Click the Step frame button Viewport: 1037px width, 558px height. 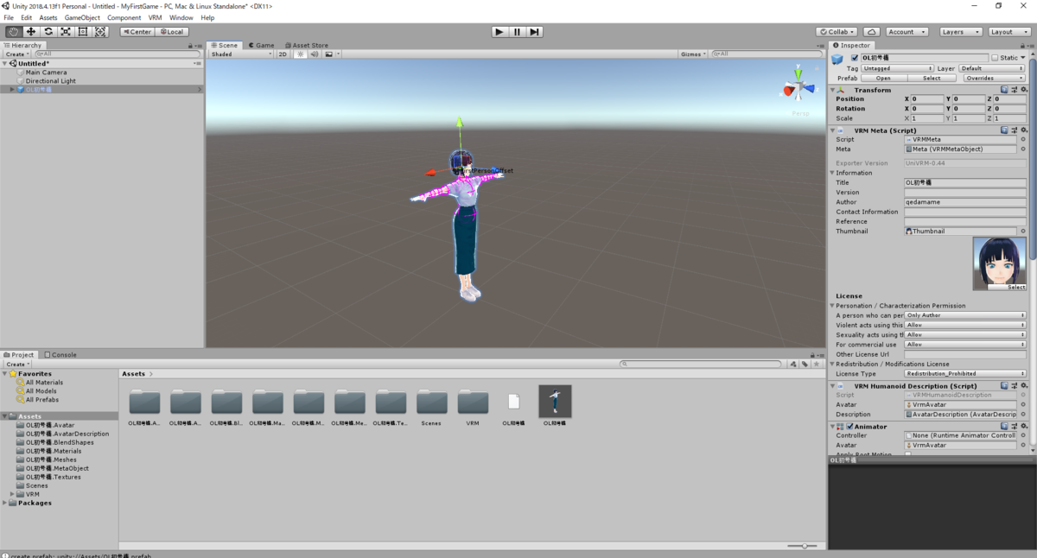click(535, 32)
